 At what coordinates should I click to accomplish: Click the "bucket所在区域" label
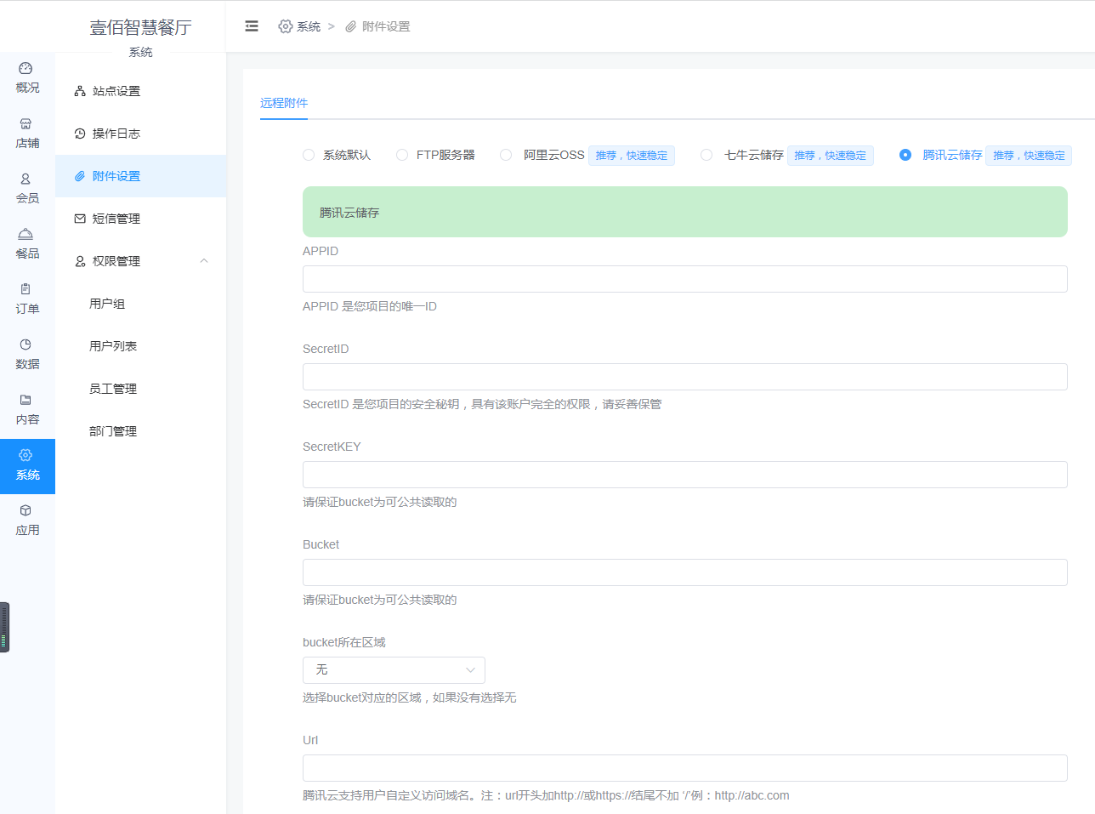[344, 642]
